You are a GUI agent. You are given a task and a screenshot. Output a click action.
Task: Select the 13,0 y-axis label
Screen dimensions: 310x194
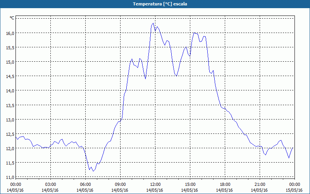[10, 120]
